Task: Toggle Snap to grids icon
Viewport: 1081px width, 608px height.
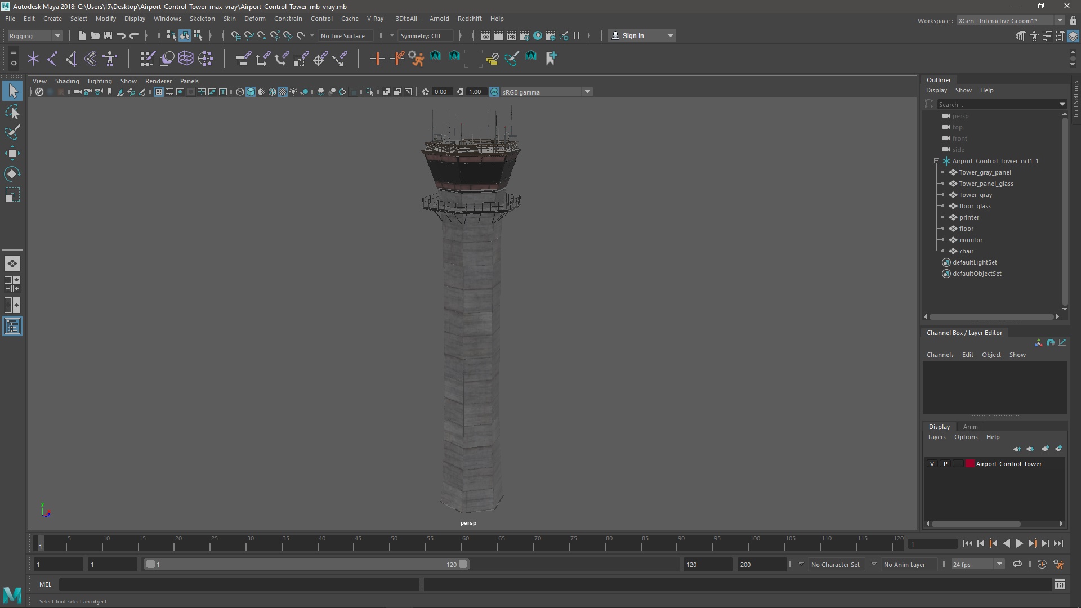Action: tap(235, 35)
